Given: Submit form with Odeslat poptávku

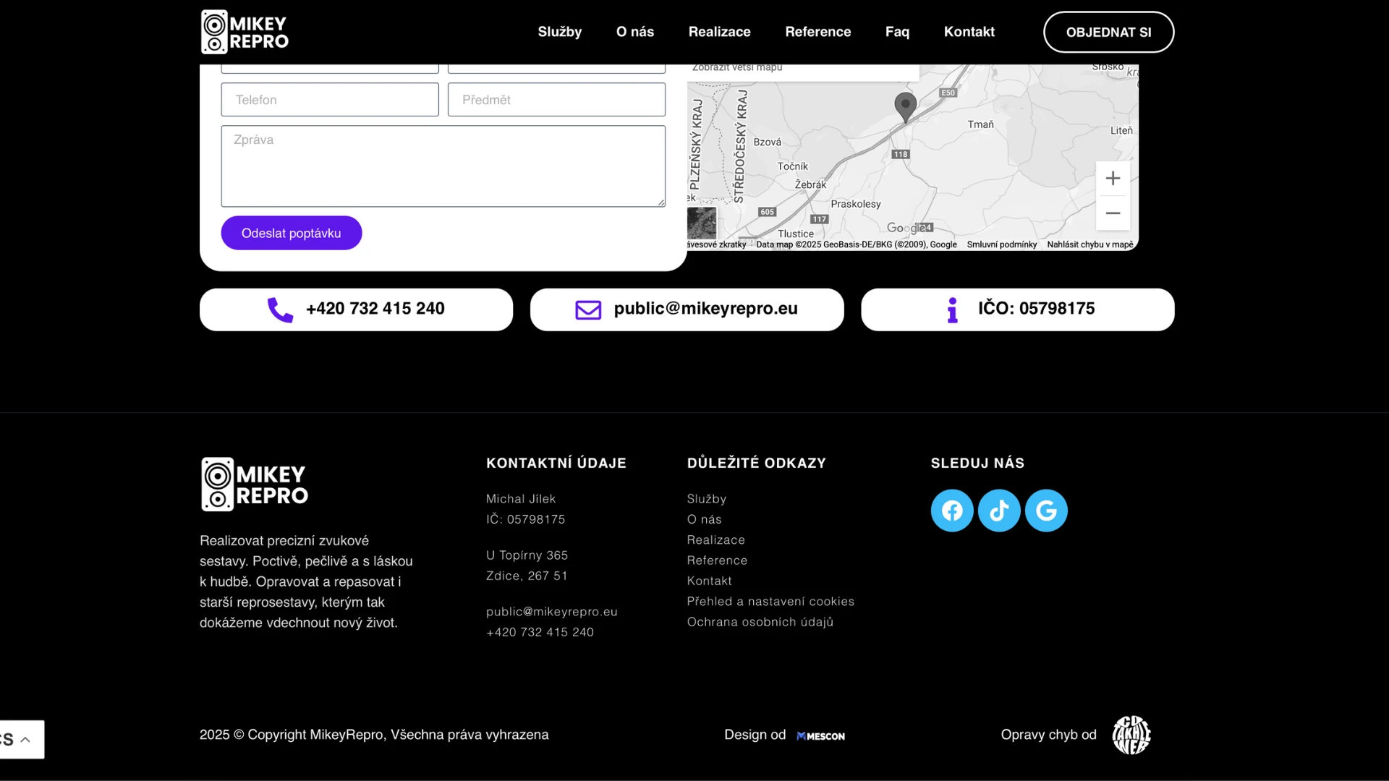Looking at the screenshot, I should point(291,233).
